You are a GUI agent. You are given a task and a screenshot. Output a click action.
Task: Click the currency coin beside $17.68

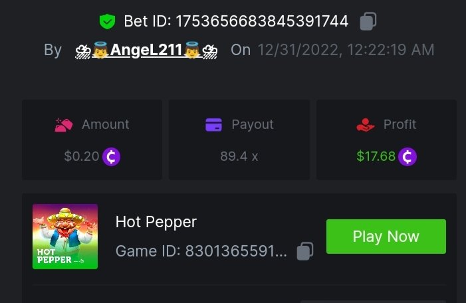(x=408, y=157)
